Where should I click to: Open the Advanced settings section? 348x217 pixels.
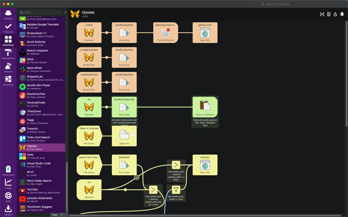(8, 81)
